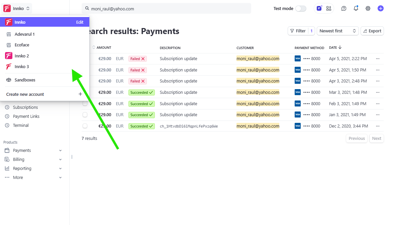Screen dimensions: 393x225
Task: Click the 7 results count text
Action: pyautogui.click(x=89, y=139)
